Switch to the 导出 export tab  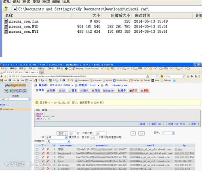pos(96,91)
